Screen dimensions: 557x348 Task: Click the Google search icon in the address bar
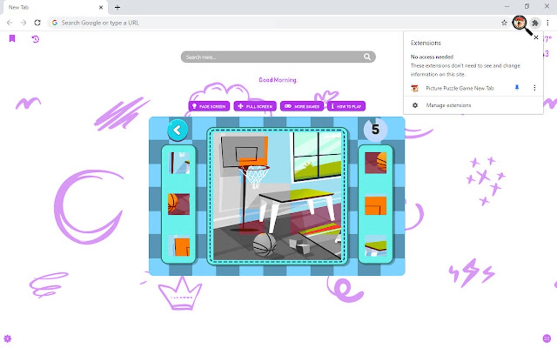click(55, 23)
